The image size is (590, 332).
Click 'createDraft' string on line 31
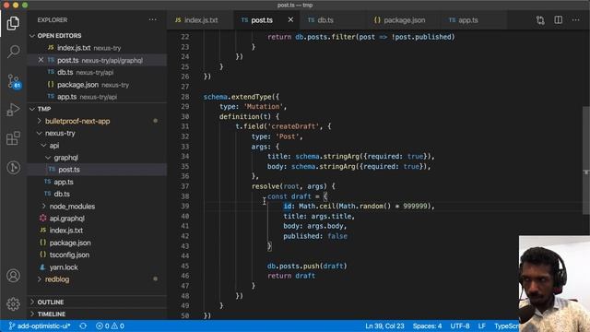(x=292, y=126)
